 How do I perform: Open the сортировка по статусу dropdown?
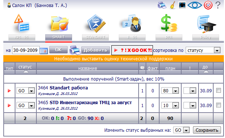[203, 50]
